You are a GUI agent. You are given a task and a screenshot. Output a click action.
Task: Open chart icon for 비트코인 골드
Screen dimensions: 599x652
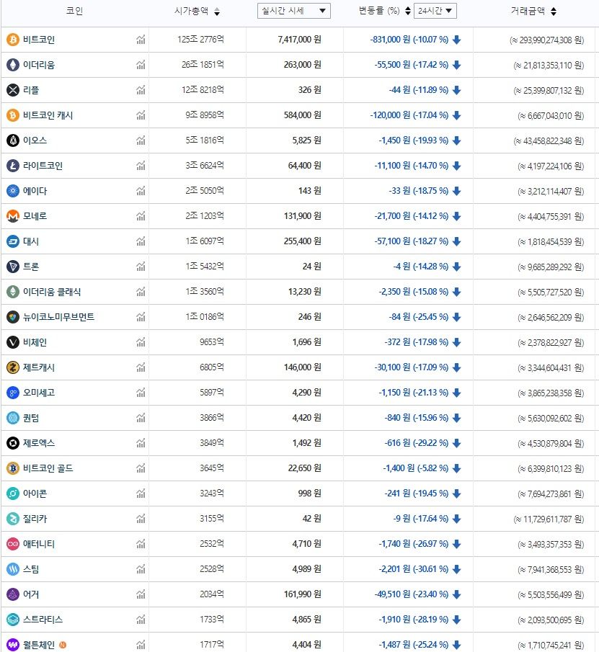(141, 468)
